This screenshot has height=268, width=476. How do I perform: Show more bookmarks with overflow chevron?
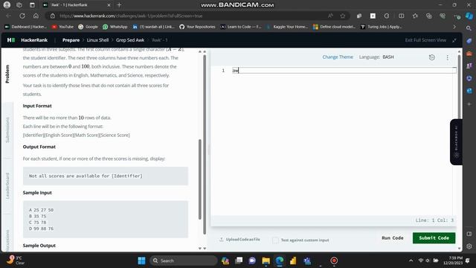pyautogui.click(x=454, y=27)
